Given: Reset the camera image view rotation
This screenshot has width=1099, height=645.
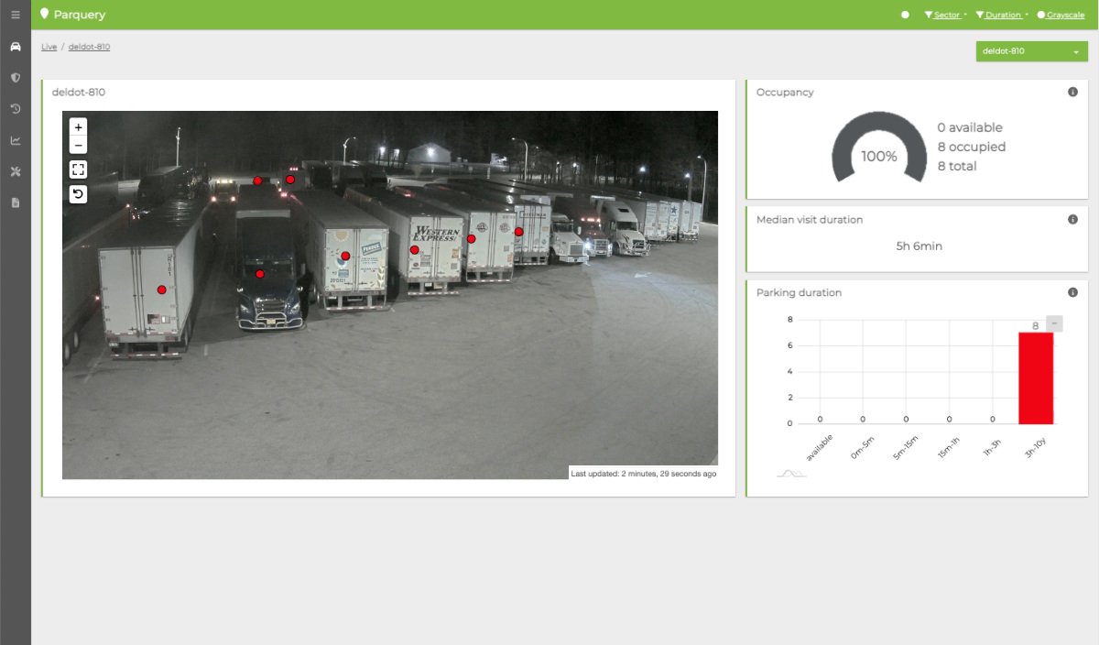Looking at the screenshot, I should [79, 194].
